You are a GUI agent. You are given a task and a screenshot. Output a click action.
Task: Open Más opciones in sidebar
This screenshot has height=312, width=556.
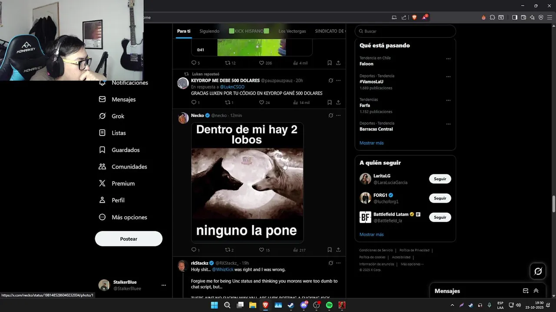[x=123, y=217]
